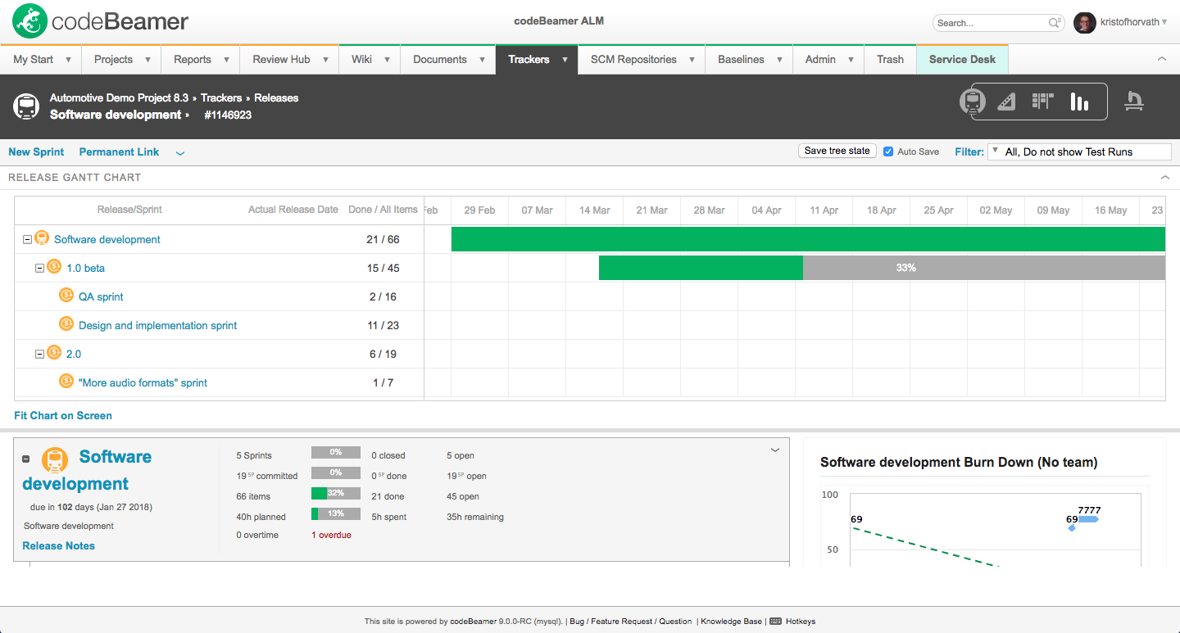1180x633 pixels.
Task: Click the Software development green Gantt bar
Action: coord(808,239)
